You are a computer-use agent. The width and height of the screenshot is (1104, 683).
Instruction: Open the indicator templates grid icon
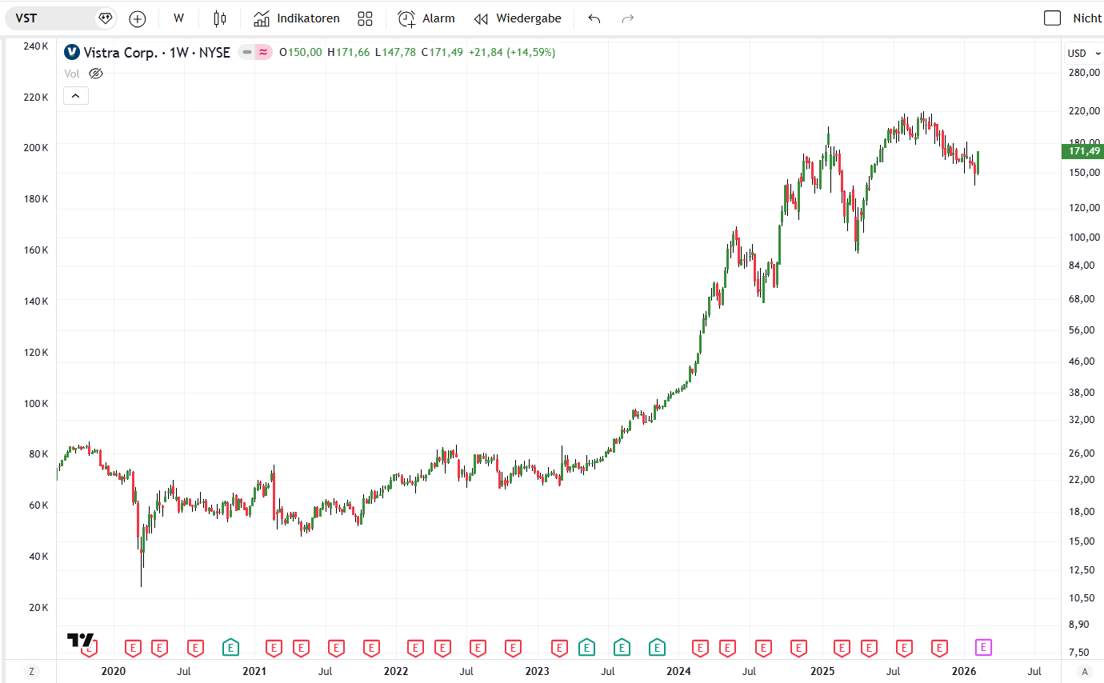[365, 18]
